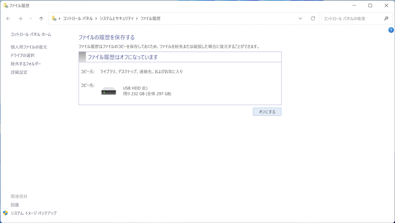The image size is (395, 223).
Task: Open Help via the question mark icon
Action: (391, 30)
